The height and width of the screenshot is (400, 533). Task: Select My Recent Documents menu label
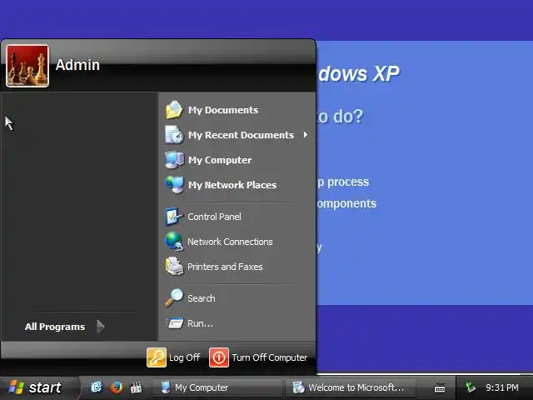tap(241, 135)
